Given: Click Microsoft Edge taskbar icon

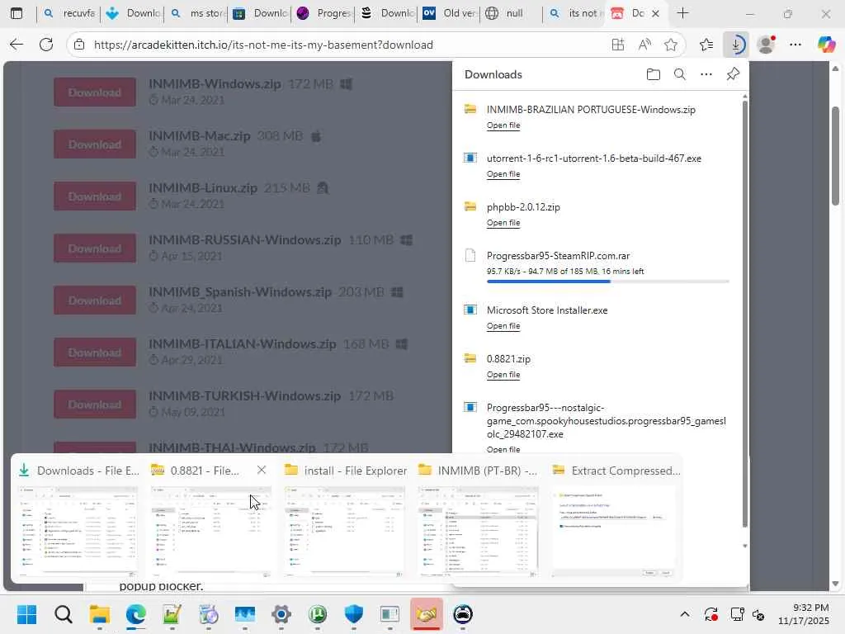Looking at the screenshot, I should (x=136, y=614).
